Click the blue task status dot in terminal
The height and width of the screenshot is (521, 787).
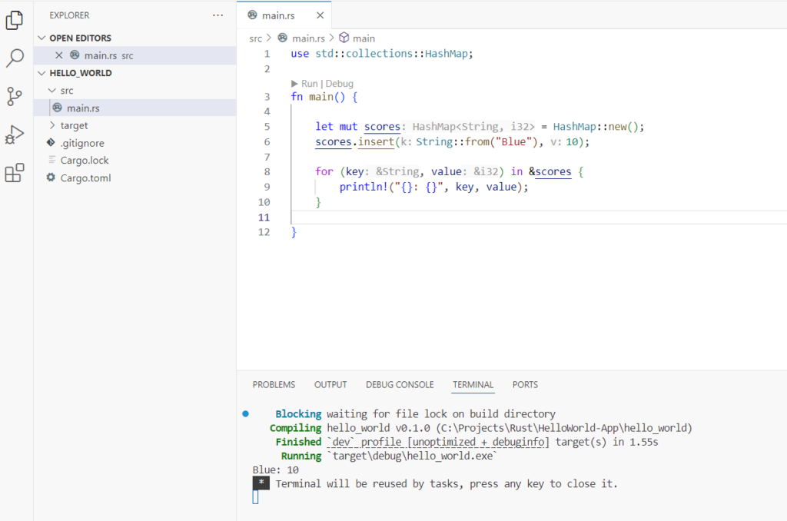click(245, 413)
